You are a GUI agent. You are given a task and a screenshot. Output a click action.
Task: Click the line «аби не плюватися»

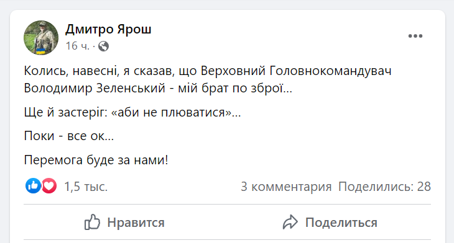132,112
